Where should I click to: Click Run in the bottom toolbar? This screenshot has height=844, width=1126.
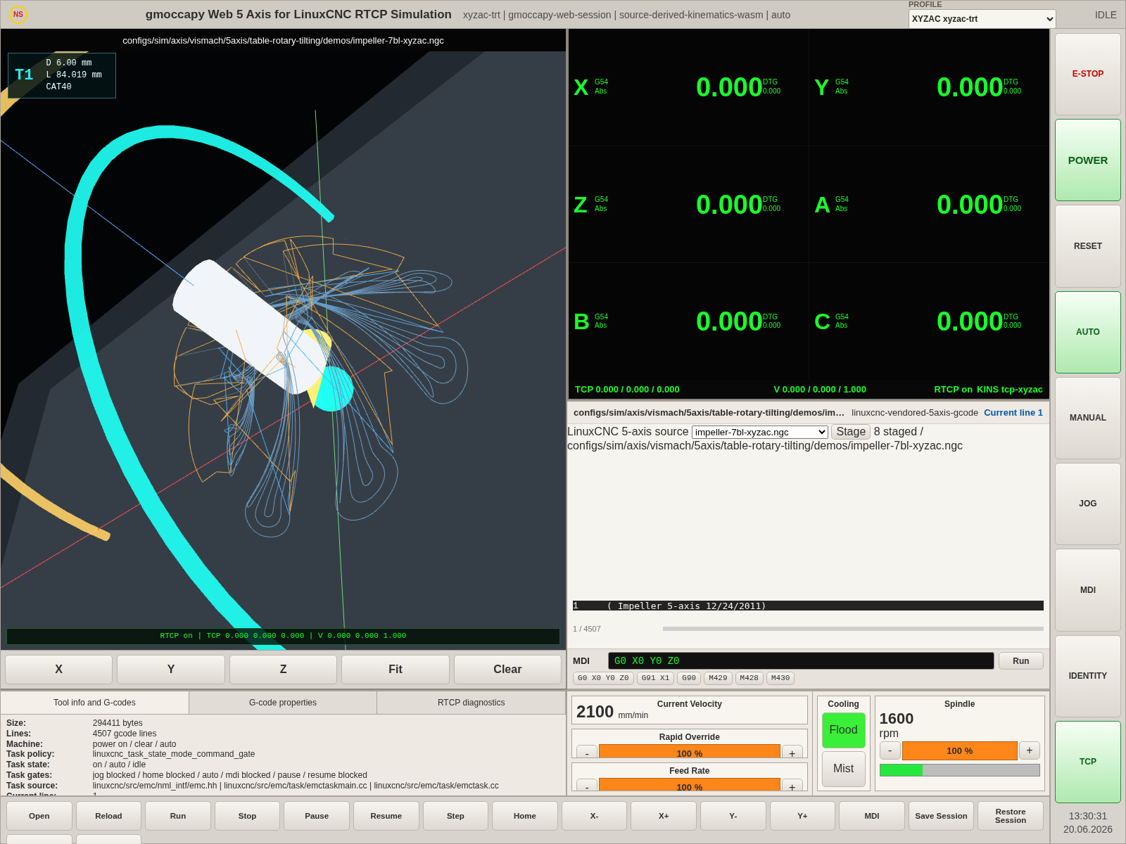178,816
